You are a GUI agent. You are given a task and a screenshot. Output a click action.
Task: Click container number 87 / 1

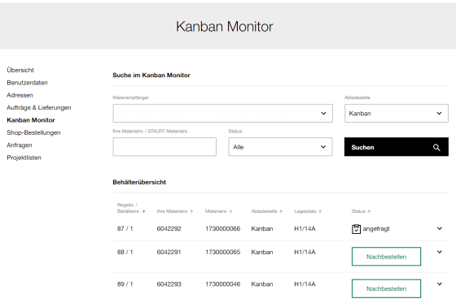pos(125,229)
